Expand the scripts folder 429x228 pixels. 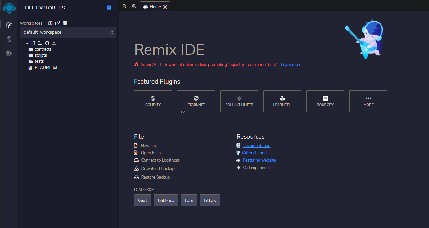(41, 55)
